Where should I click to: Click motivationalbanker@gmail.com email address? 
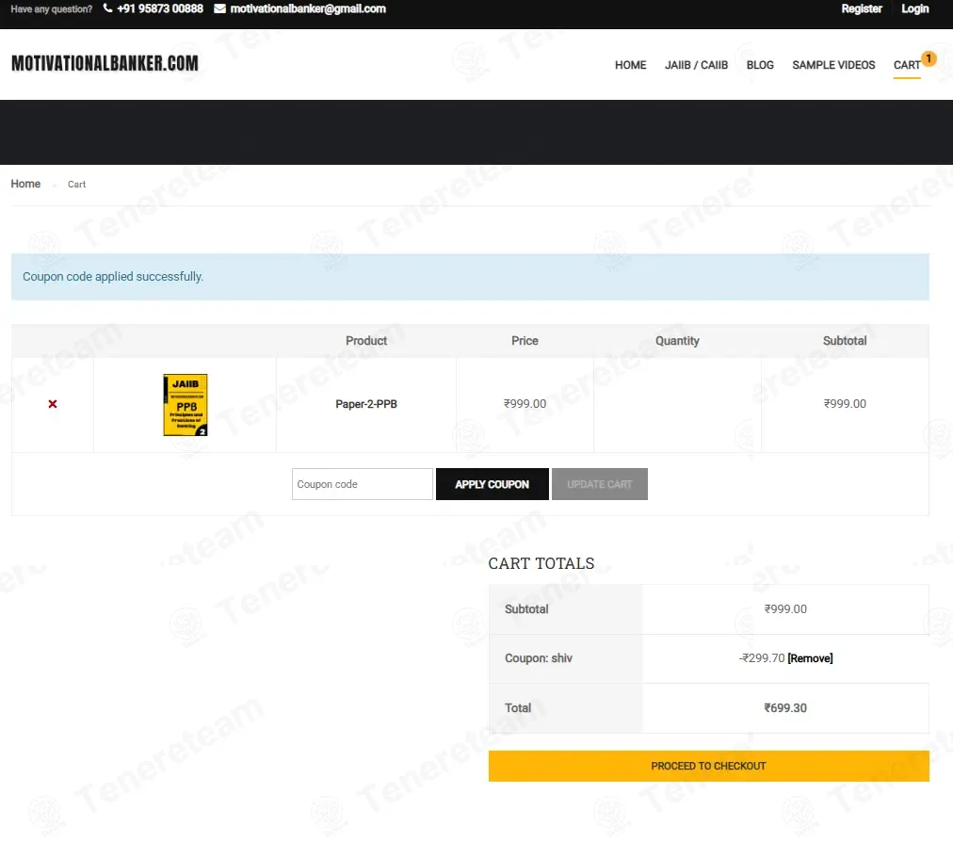(308, 8)
